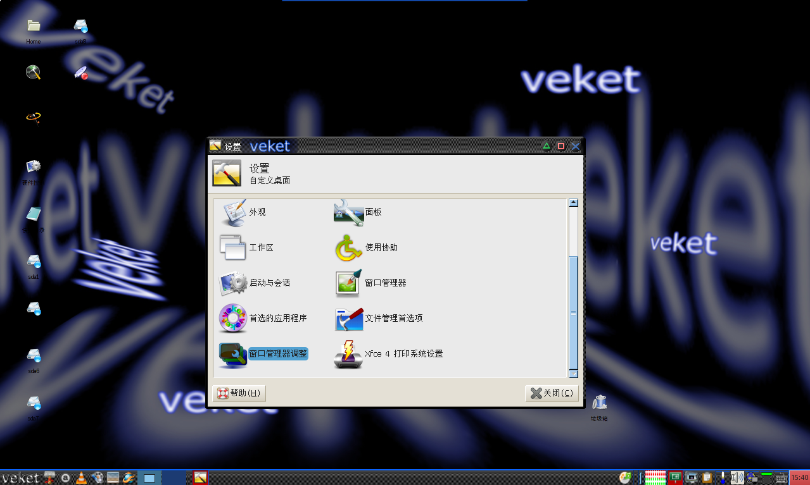This screenshot has width=810, height=485.
Task: Open the rocket desktop icon with red dot
Action: [x=80, y=72]
